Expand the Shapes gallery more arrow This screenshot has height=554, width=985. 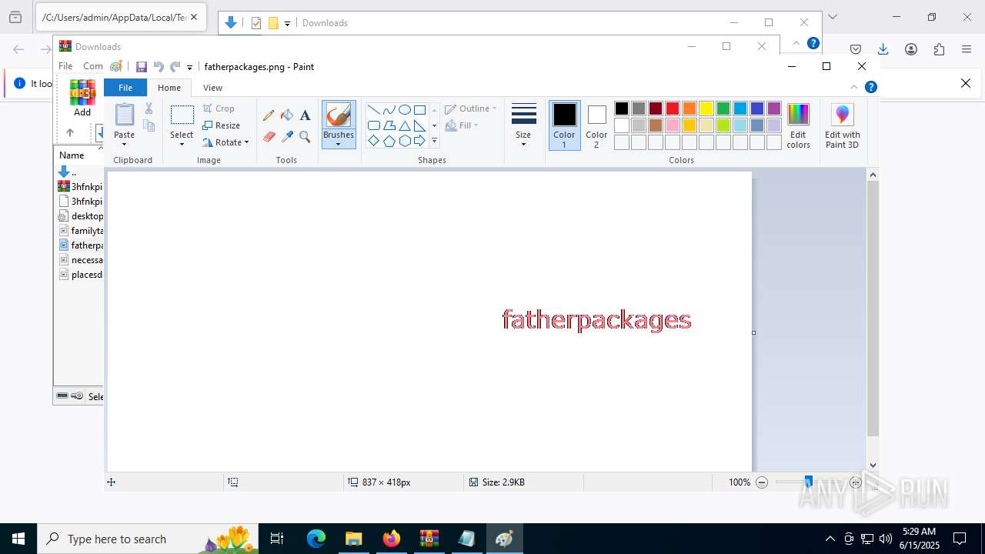point(434,141)
